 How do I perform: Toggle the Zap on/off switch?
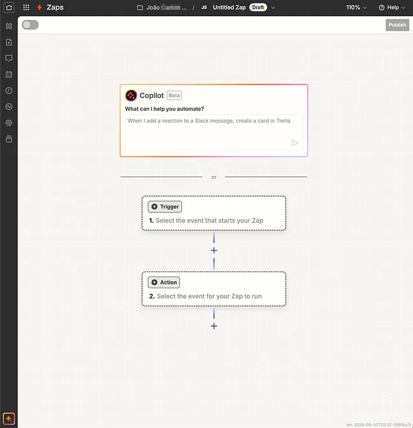(30, 25)
